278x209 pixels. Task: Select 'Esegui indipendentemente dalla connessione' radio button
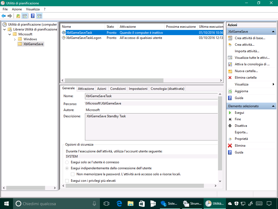pos(67,168)
